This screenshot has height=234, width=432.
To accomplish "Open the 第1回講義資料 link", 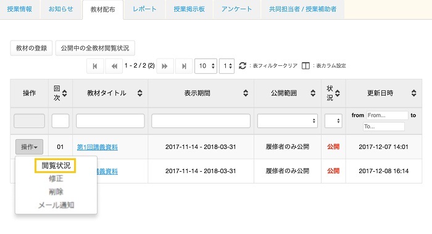I will 98,147.
